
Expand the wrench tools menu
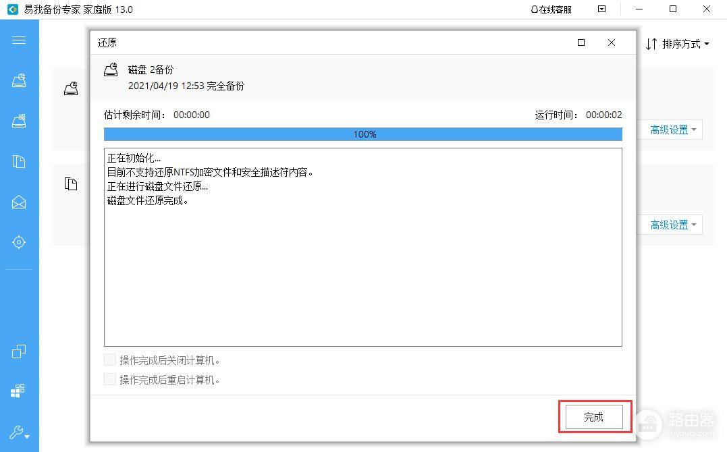point(19,433)
